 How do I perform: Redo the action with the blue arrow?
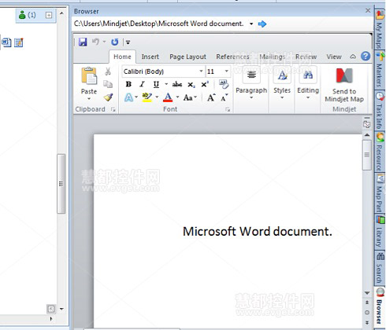[115, 42]
